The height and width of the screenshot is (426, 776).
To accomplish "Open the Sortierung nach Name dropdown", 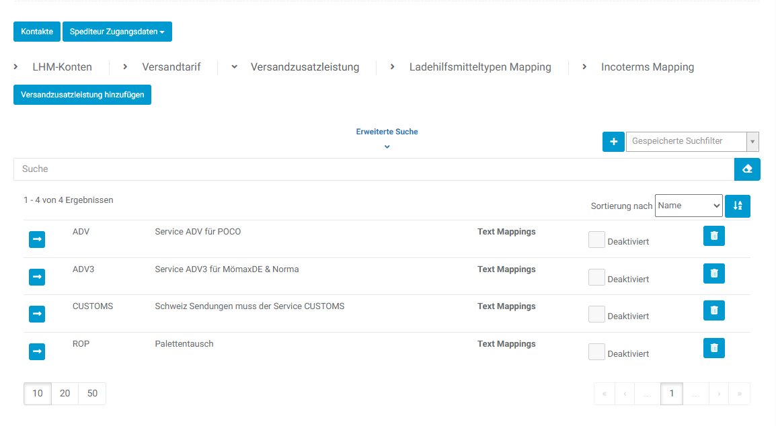I will pos(688,206).
